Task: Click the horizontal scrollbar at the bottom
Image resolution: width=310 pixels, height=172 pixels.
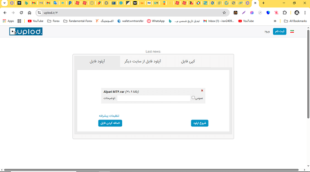Action: click(151, 170)
